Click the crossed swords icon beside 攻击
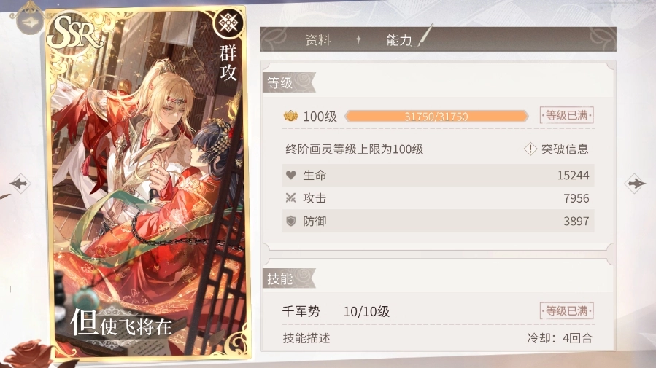Image resolution: width=656 pixels, height=368 pixels. 290,198
